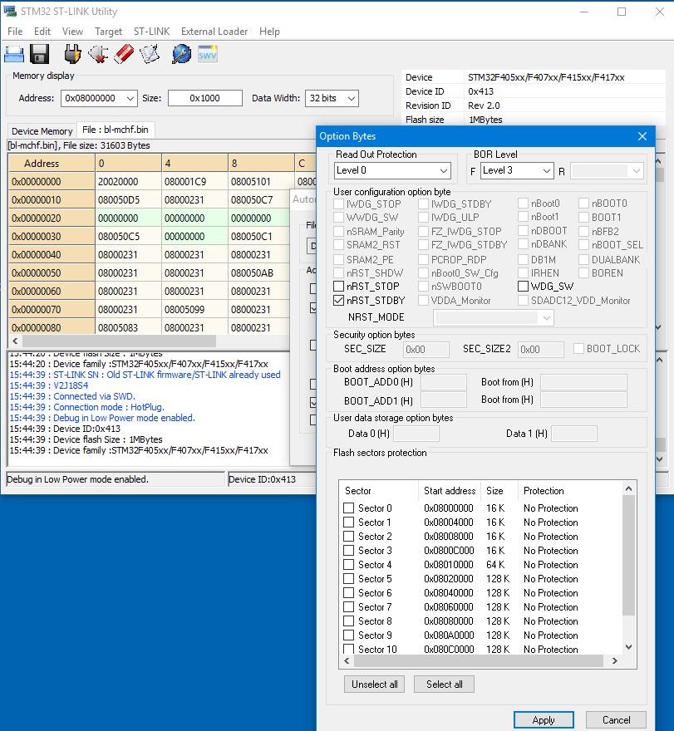Open the memory Address dropdown
Screen dimensions: 674x731
[99, 98]
